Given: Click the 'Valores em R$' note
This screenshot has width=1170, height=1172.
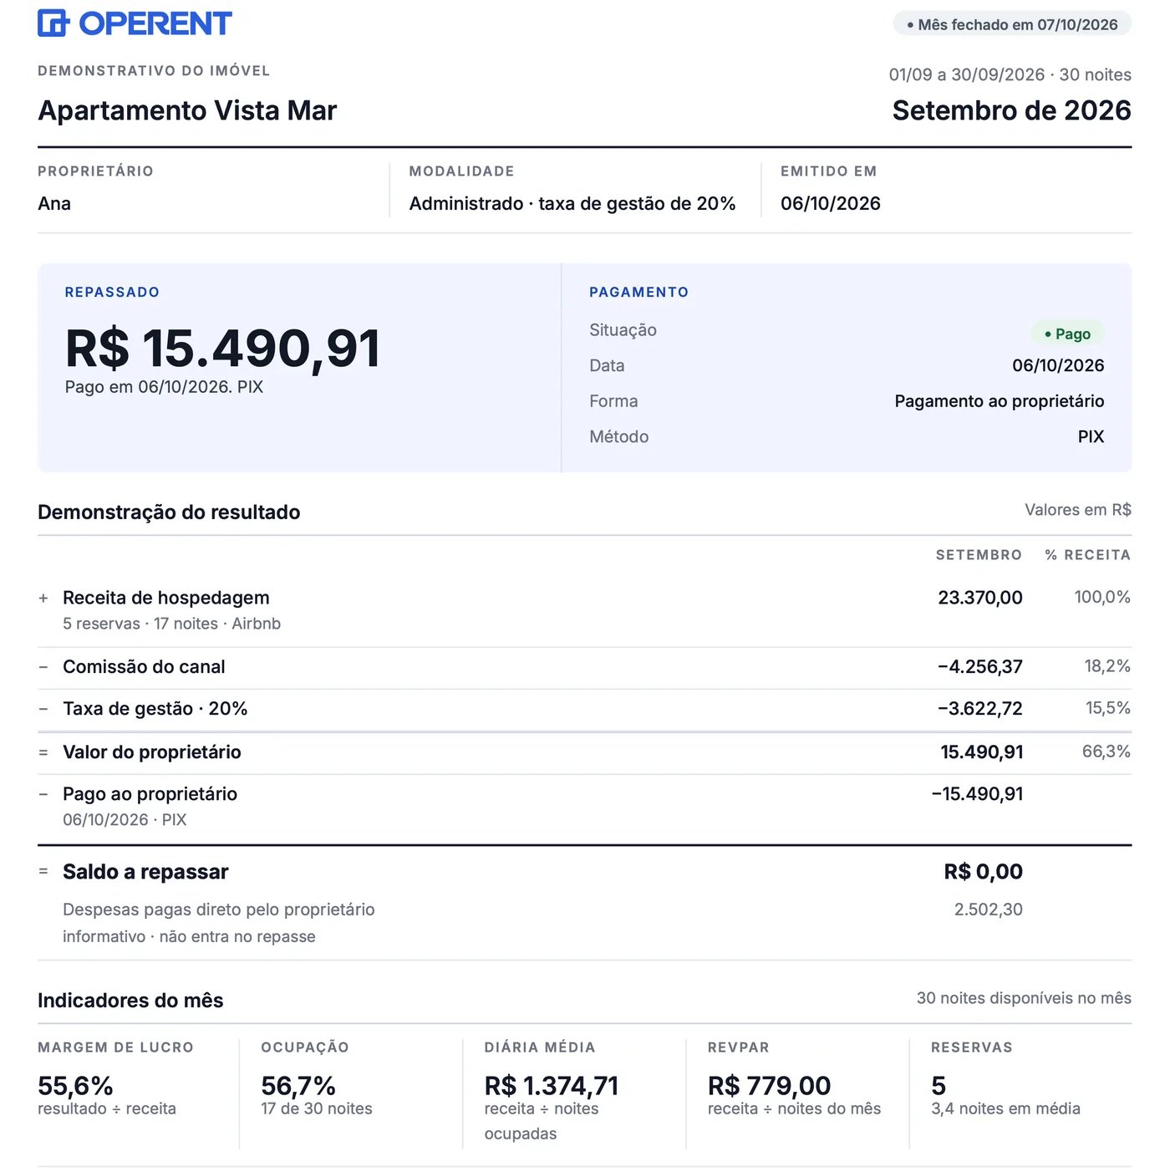Looking at the screenshot, I should [x=1078, y=510].
